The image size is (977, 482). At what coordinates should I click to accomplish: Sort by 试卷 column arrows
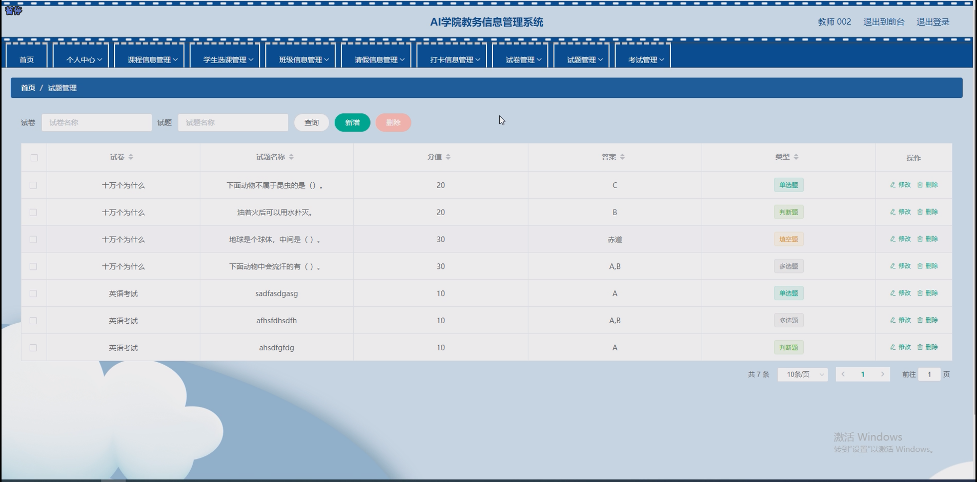click(131, 157)
